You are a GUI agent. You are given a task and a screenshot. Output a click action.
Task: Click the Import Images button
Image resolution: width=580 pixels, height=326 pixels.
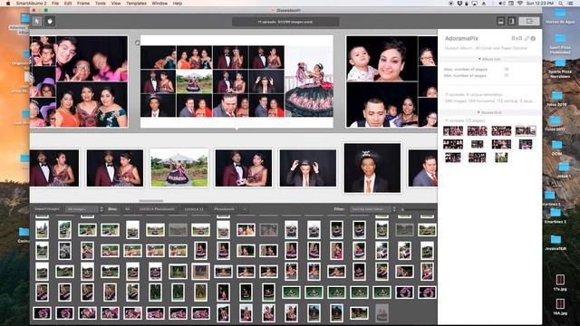(47, 209)
